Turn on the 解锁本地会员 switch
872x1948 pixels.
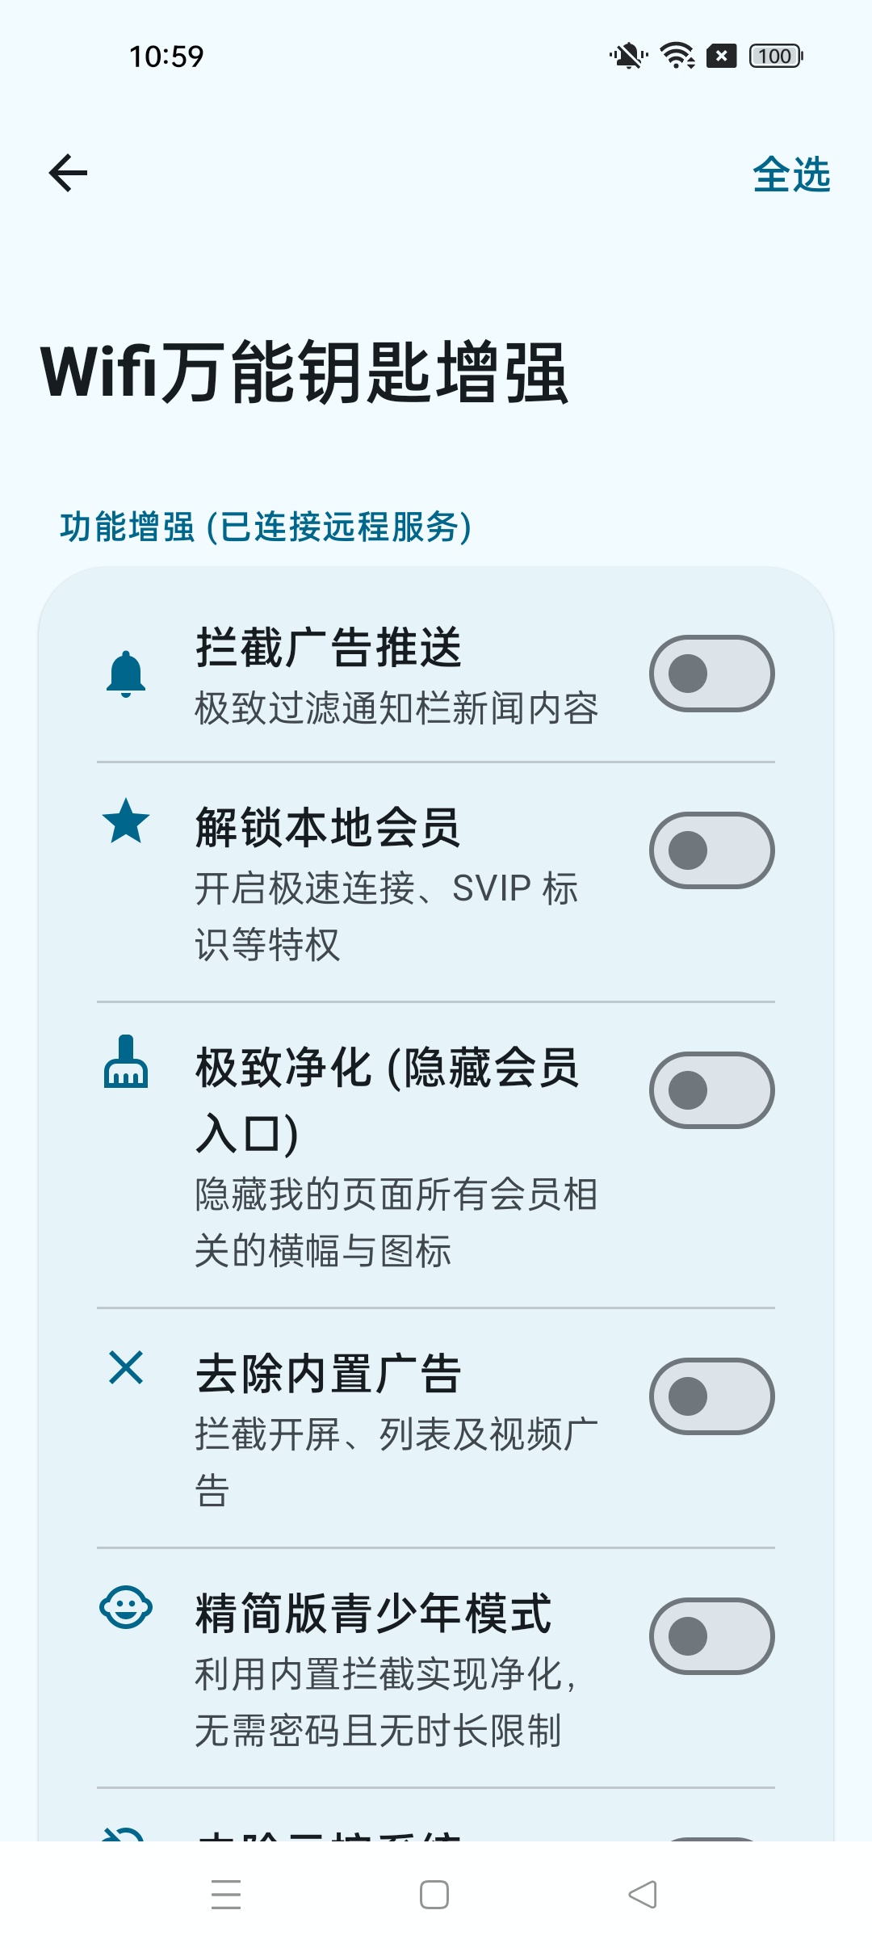coord(712,850)
